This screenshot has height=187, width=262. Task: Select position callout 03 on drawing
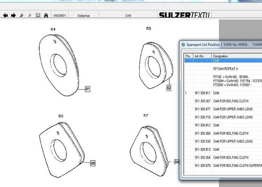(x=93, y=163)
